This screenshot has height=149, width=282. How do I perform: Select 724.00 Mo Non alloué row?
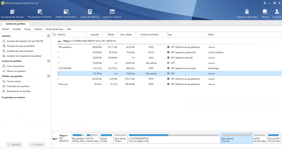point(169,63)
